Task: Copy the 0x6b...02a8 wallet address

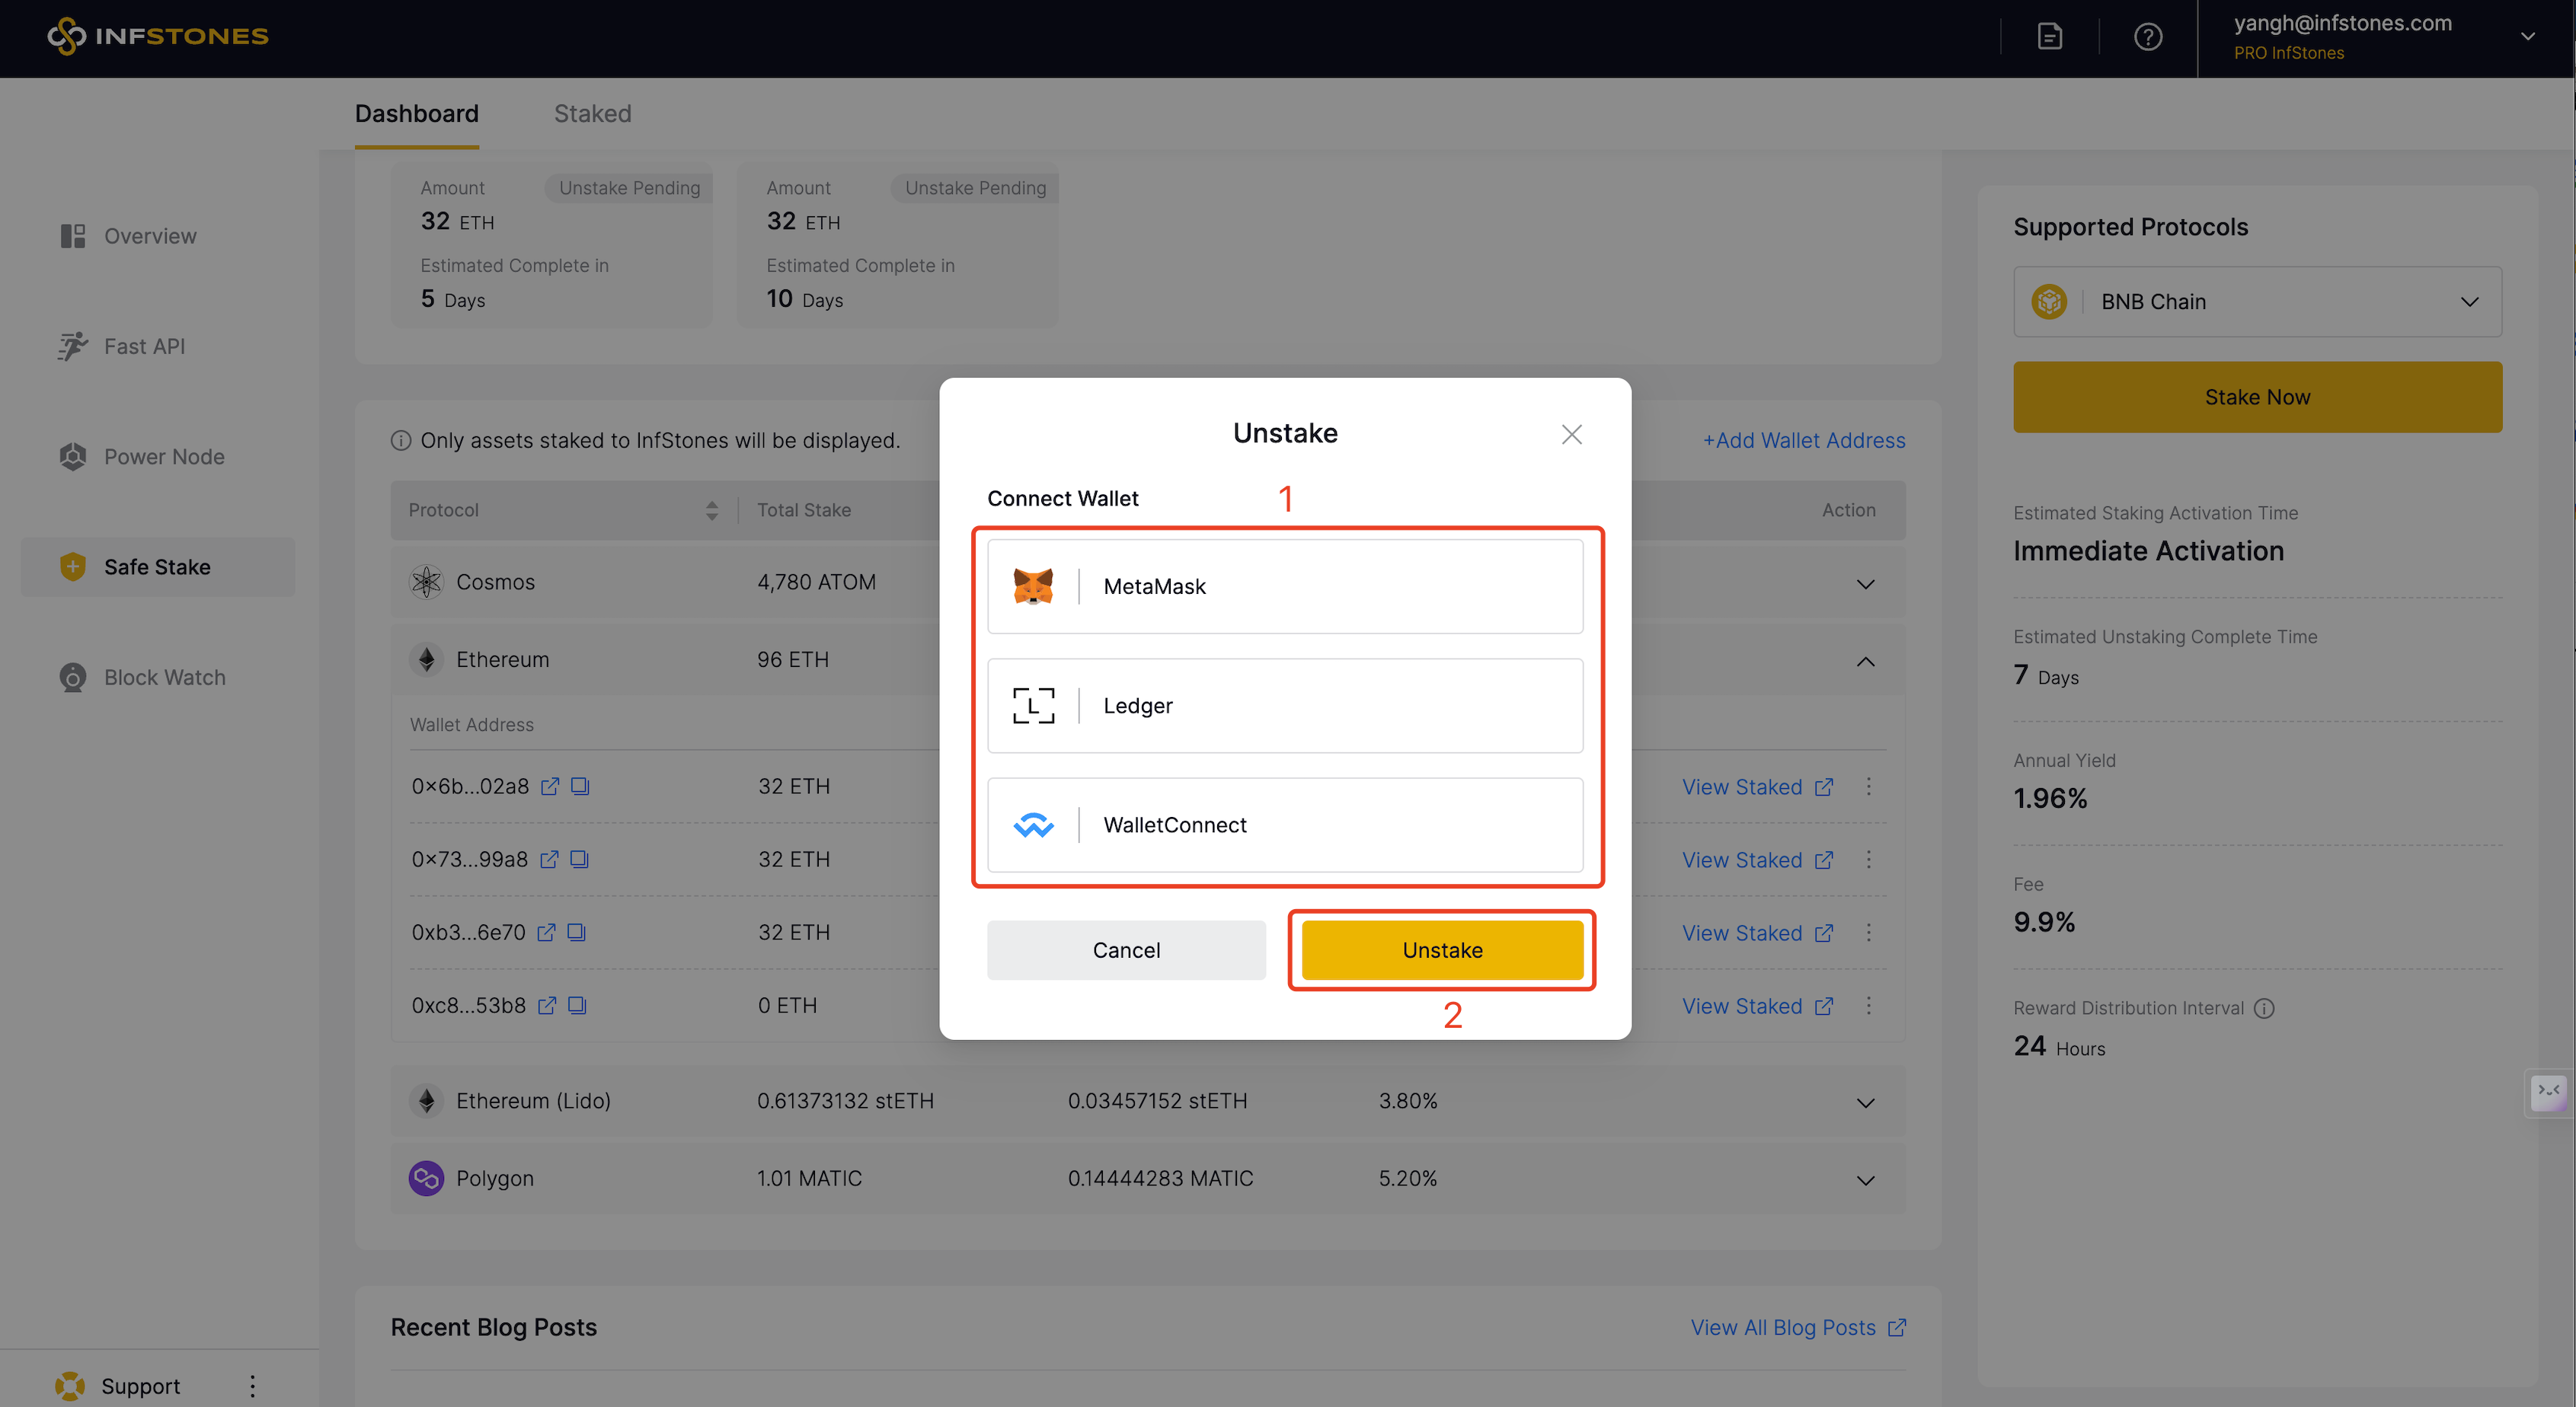Action: coord(580,786)
